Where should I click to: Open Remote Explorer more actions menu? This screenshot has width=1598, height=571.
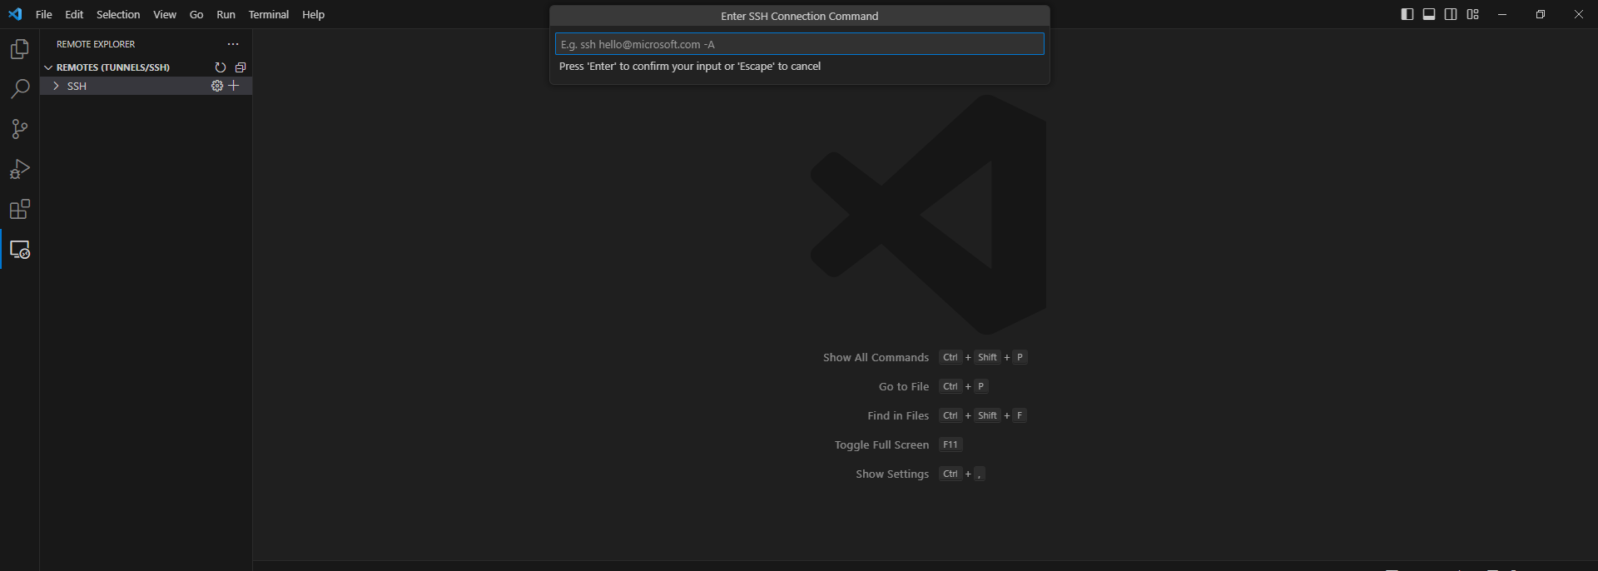[233, 44]
